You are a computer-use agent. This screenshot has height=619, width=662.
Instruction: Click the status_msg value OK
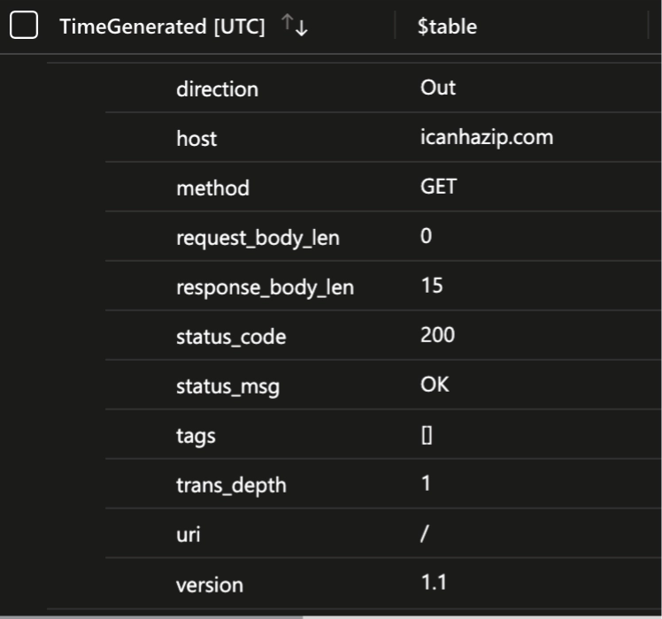(435, 385)
